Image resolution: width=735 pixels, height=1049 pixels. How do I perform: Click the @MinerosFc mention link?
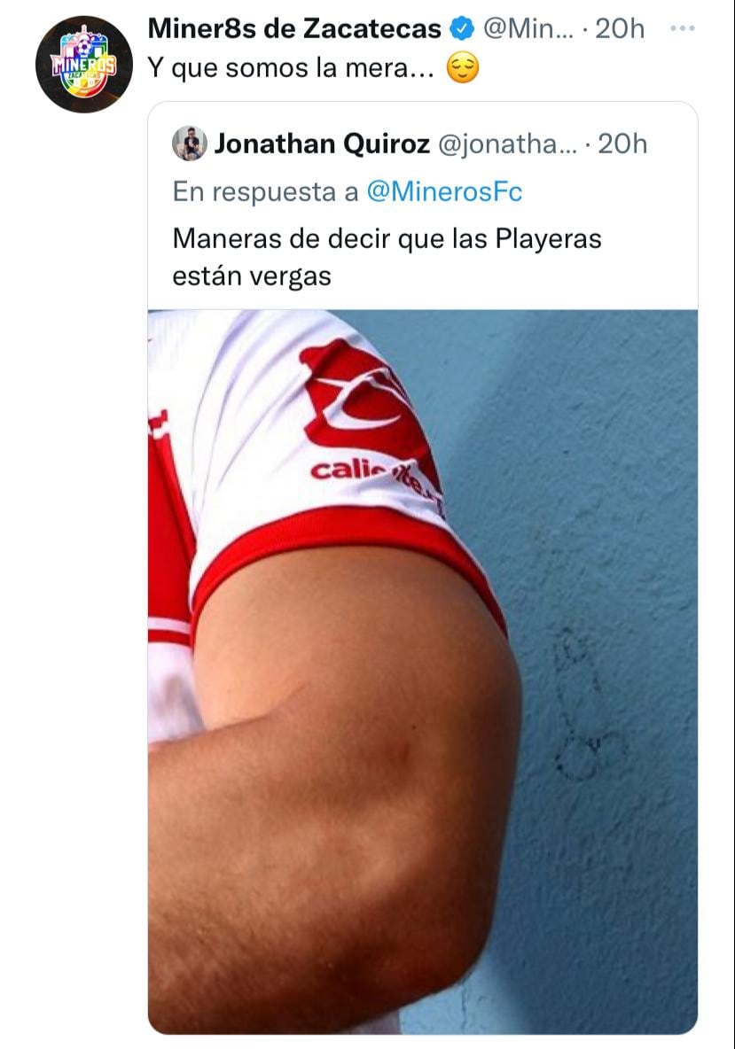pyautogui.click(x=444, y=192)
